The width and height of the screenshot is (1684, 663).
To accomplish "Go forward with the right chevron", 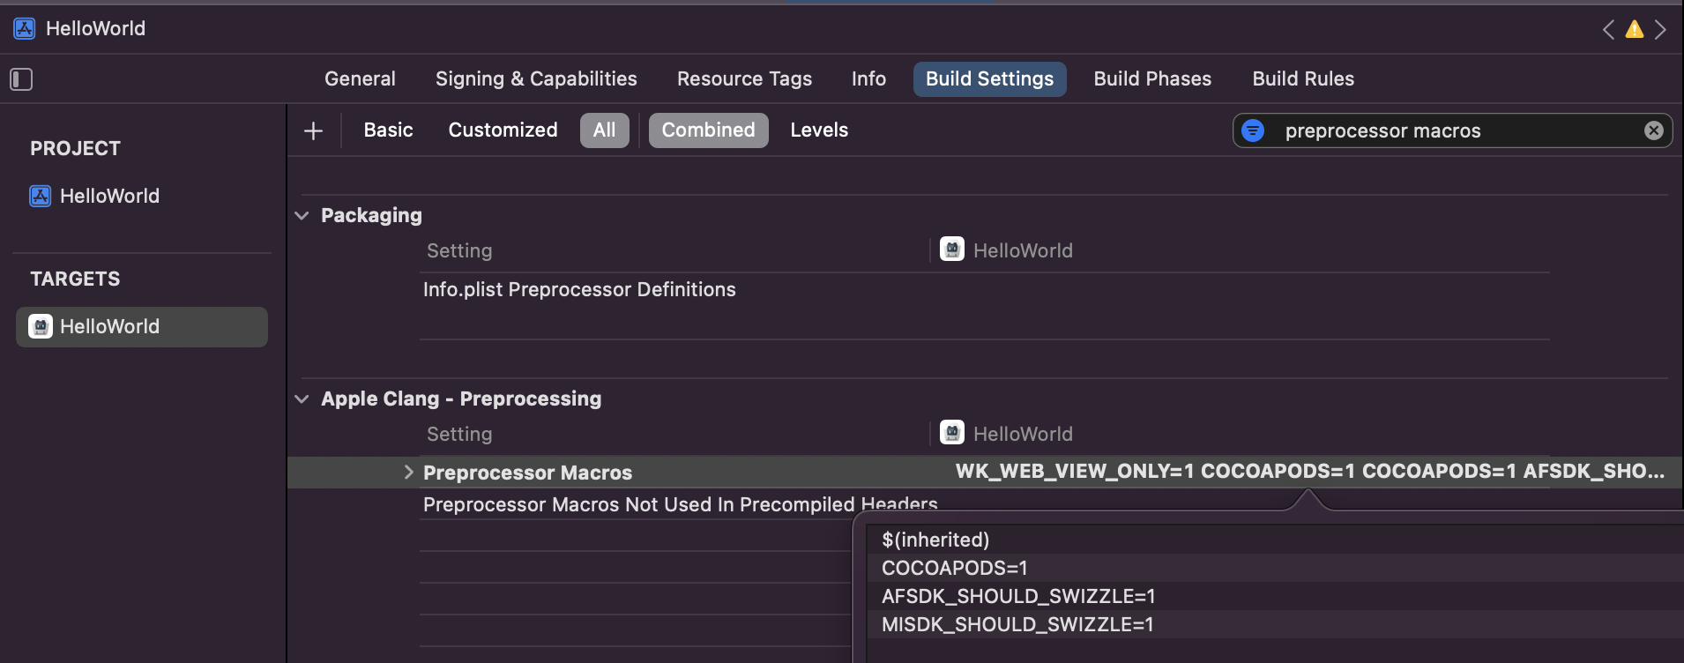I will coord(1660,29).
